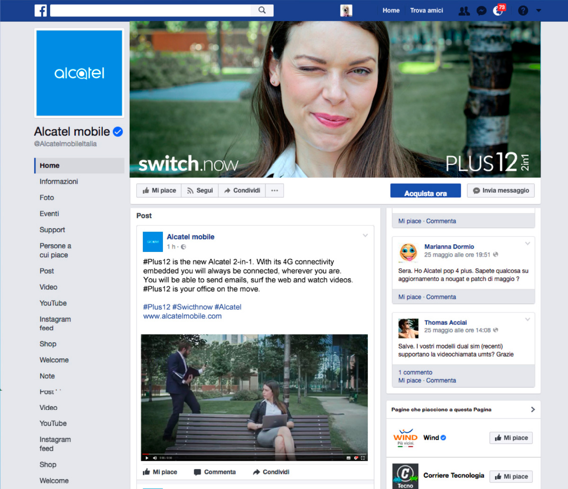Open the Messenger icon in the top bar
This screenshot has height=489, width=568.
point(481,10)
